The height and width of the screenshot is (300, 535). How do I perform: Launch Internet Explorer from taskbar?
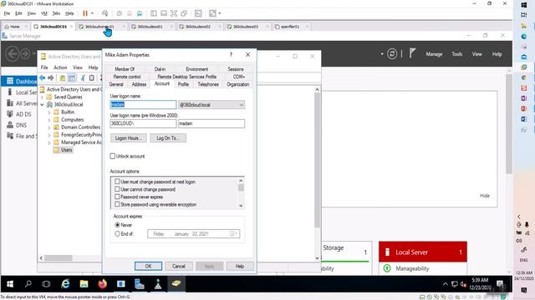point(65,283)
